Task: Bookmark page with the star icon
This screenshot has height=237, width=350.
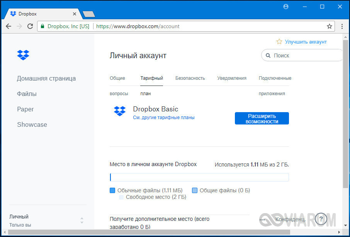Action: pos(329,26)
